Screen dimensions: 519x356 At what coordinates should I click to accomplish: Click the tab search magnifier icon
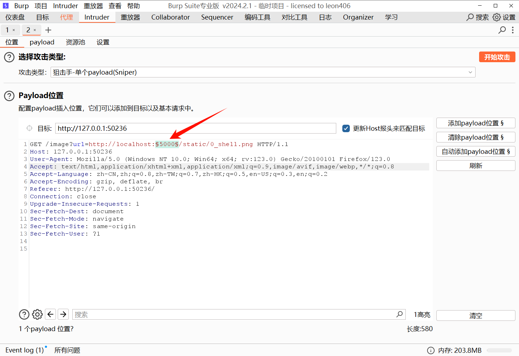502,30
